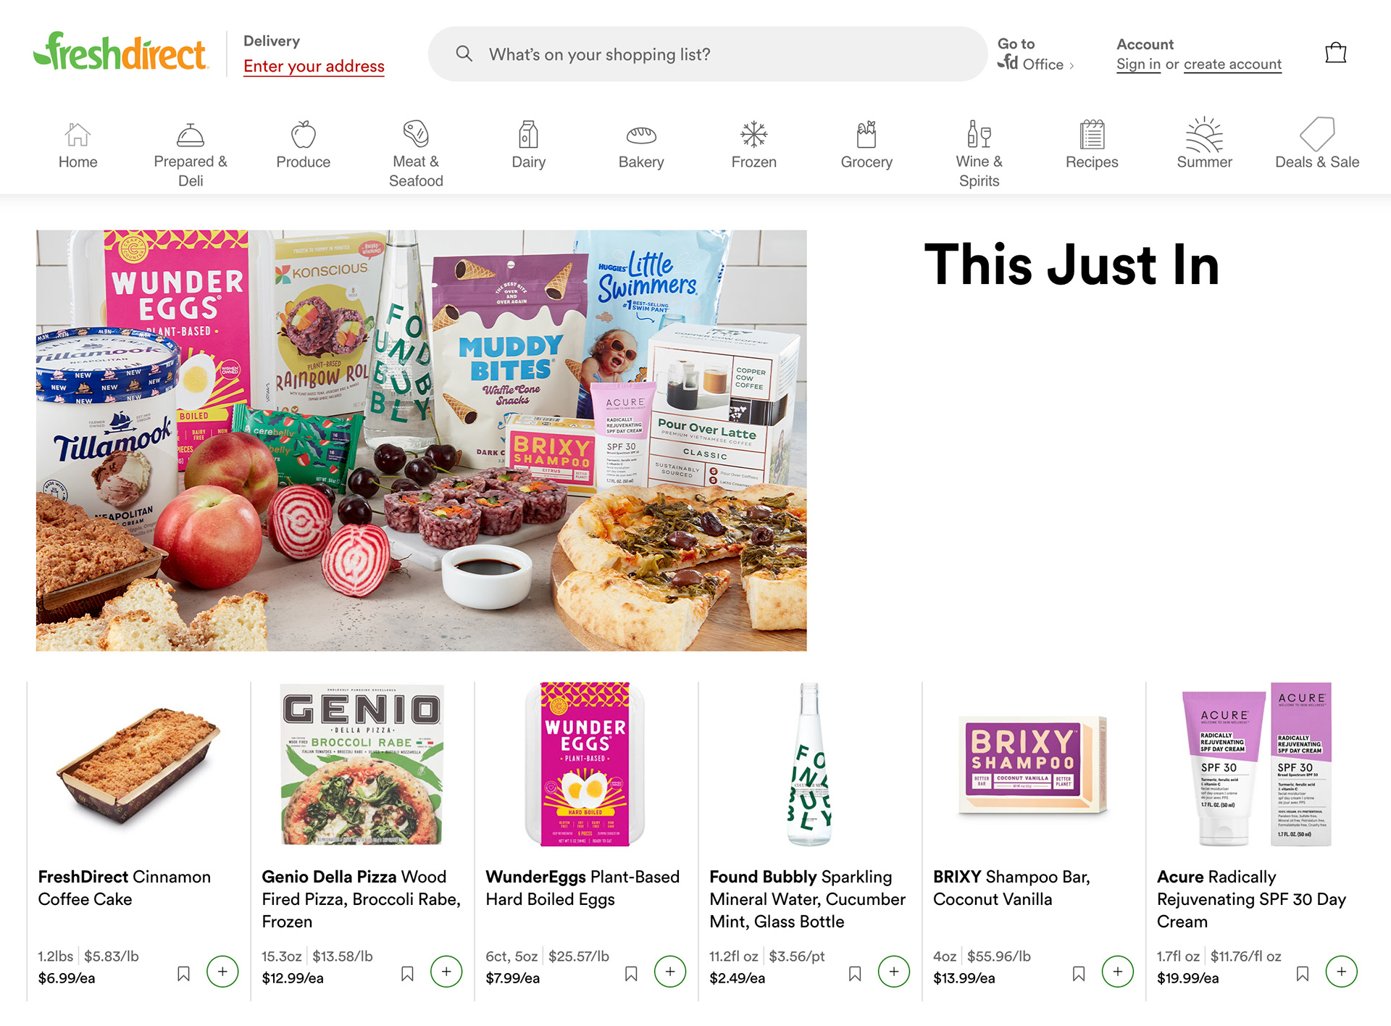1391x1026 pixels.
Task: Focus the shopping list search field
Action: coord(707,54)
